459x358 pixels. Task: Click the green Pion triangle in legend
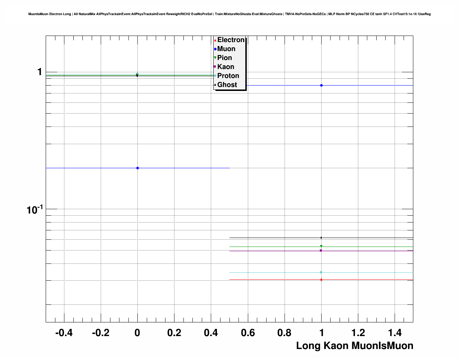[x=215, y=58]
